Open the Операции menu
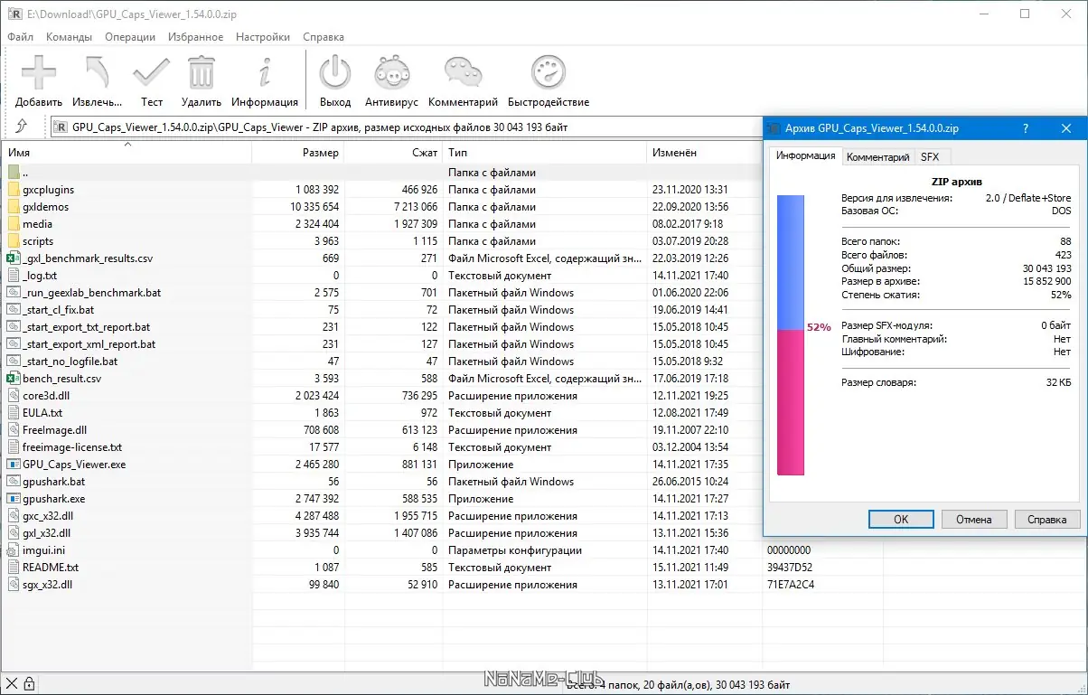The width and height of the screenshot is (1088, 695). pyautogui.click(x=130, y=37)
